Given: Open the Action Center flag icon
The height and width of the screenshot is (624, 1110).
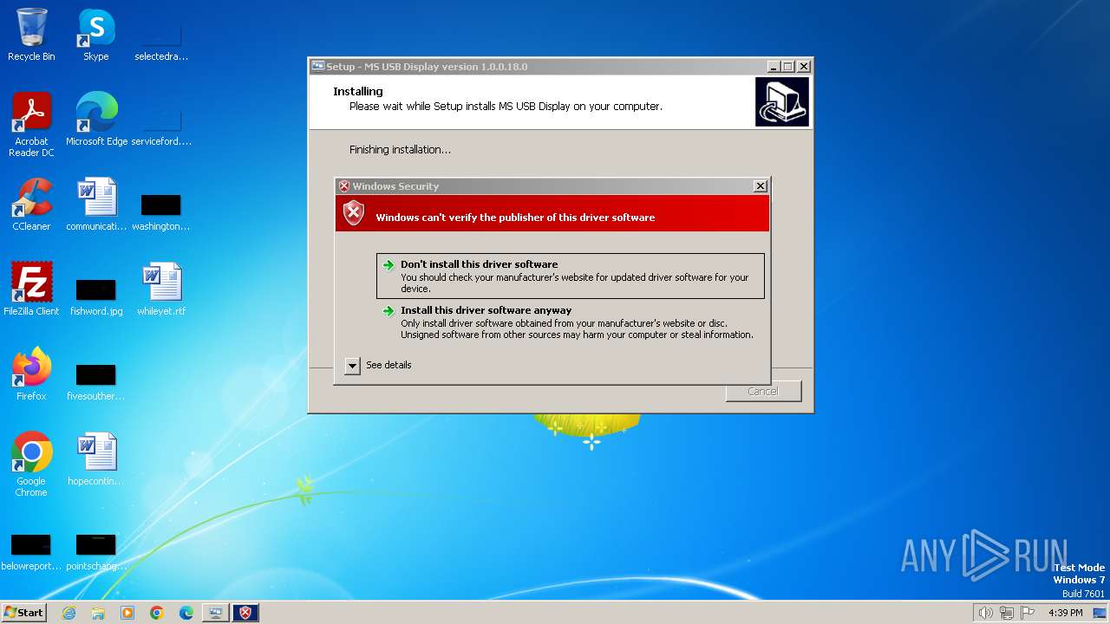Looking at the screenshot, I should tap(1028, 613).
